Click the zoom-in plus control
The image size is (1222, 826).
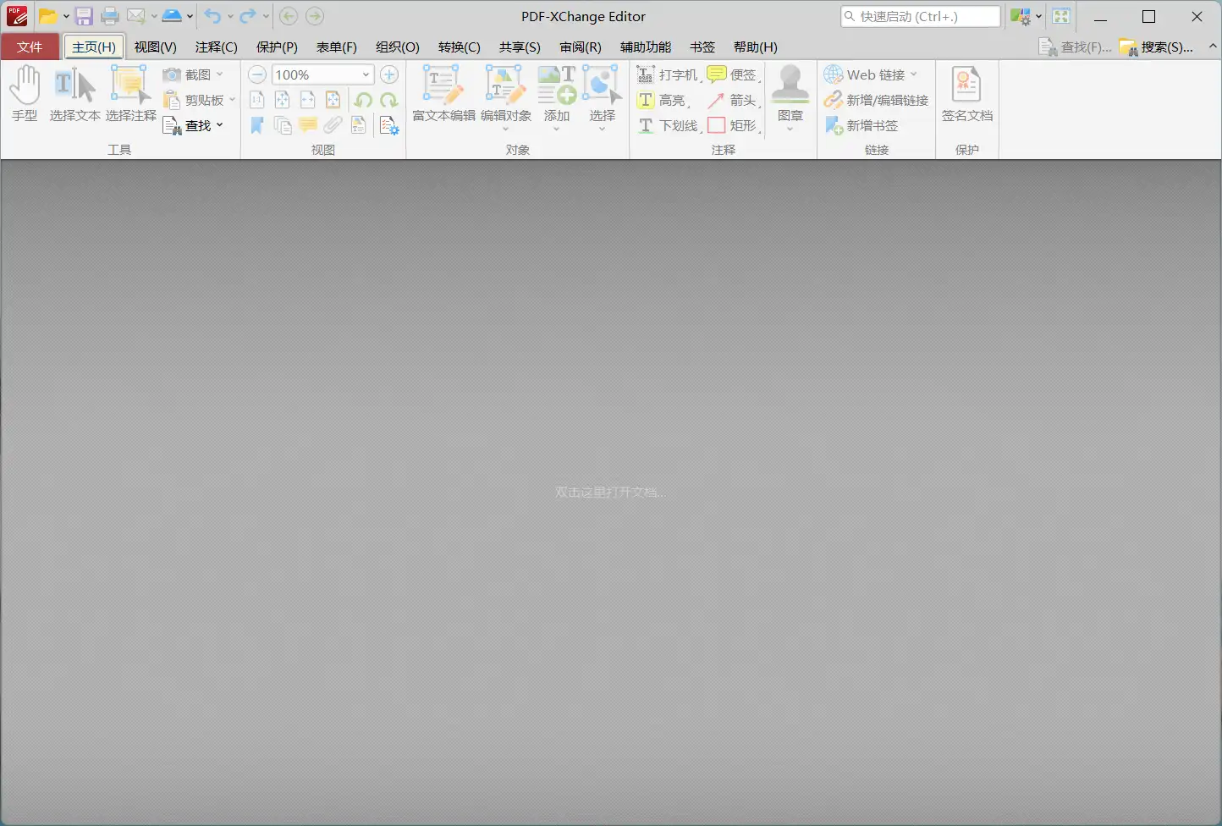click(x=389, y=74)
